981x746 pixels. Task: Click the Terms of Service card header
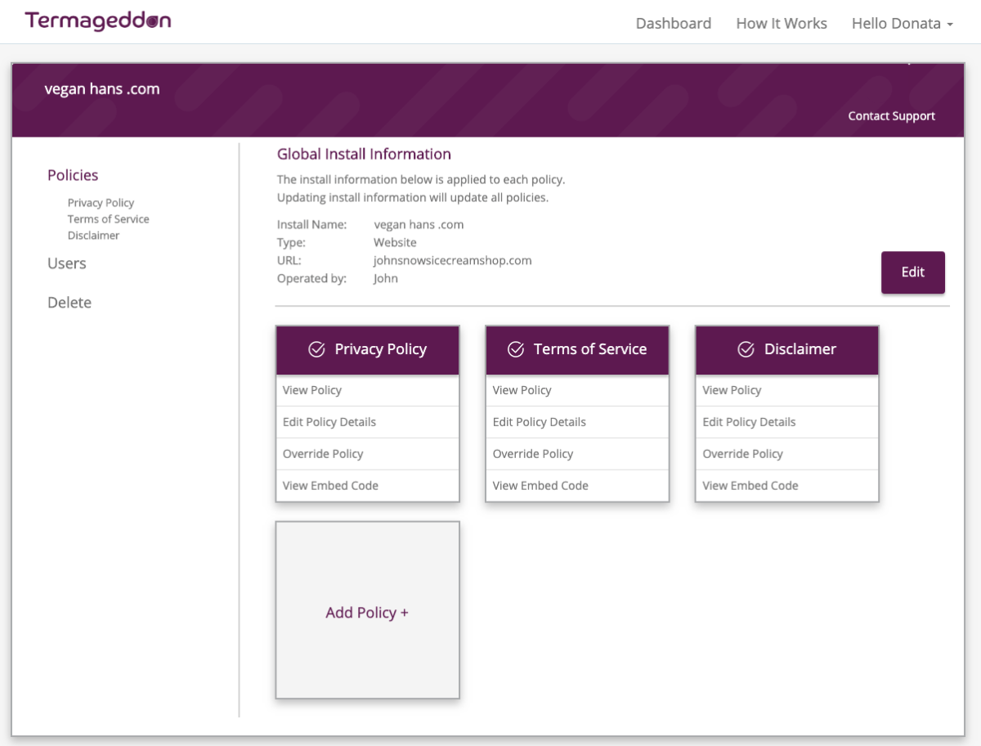coord(577,350)
